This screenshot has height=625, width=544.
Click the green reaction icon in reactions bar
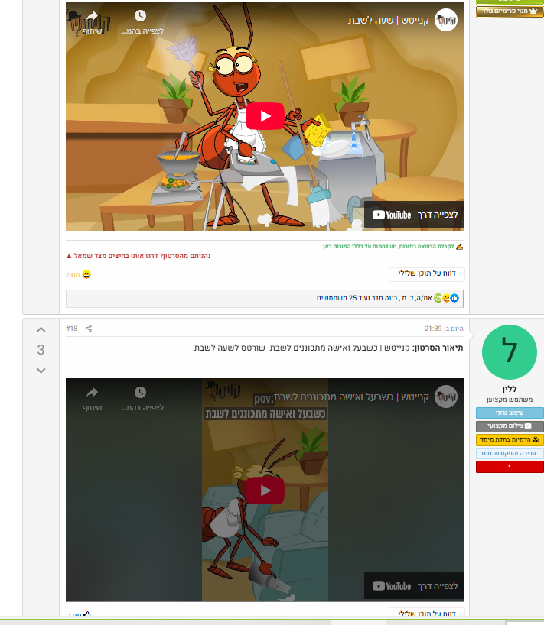pyautogui.click(x=438, y=298)
